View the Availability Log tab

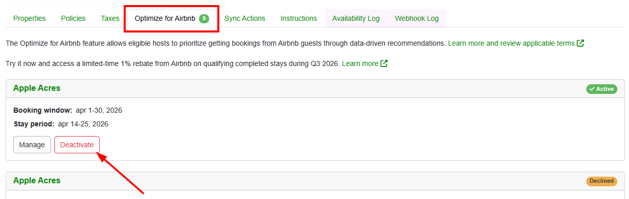(356, 18)
